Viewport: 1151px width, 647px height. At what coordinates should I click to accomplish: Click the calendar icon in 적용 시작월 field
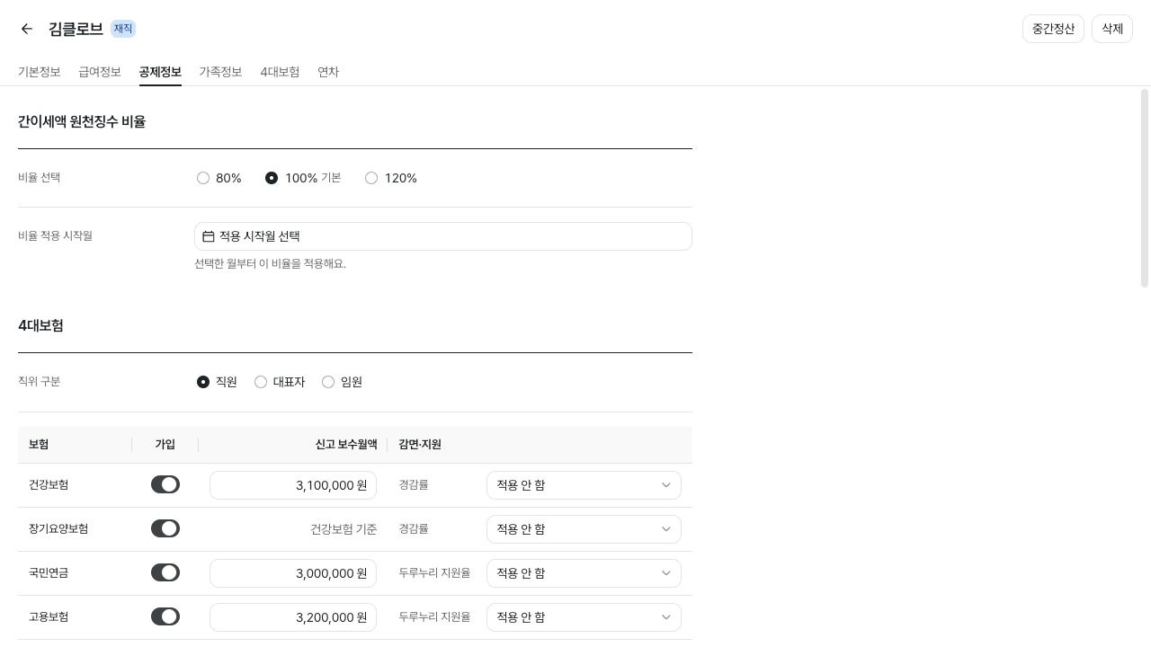(x=208, y=236)
